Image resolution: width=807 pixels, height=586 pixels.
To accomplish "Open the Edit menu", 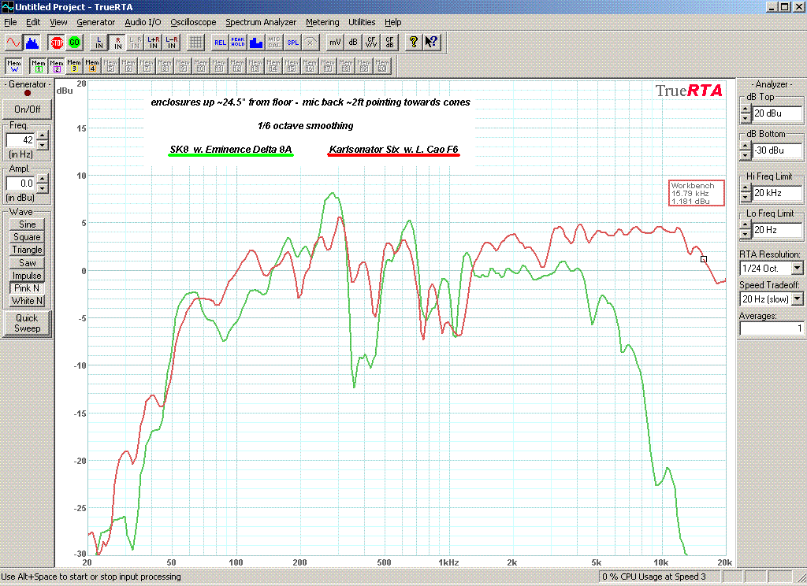I will click(33, 22).
